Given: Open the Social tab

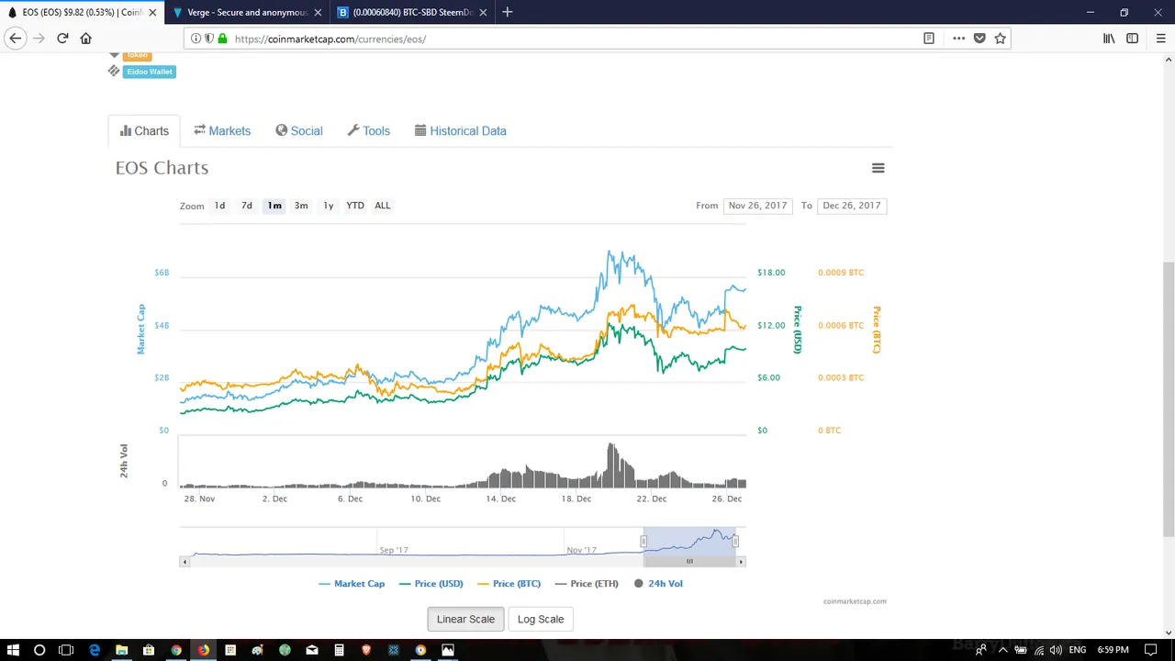Looking at the screenshot, I should pos(299,130).
